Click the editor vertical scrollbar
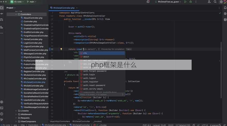 (x=221, y=70)
